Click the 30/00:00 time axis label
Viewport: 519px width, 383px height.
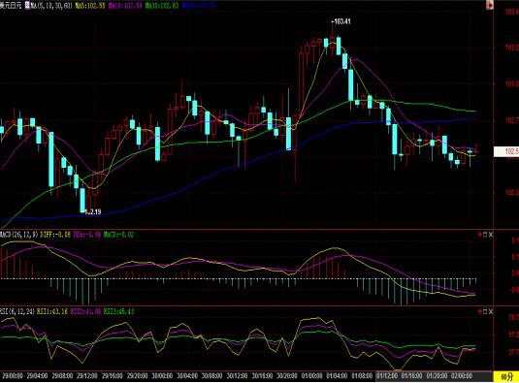tap(162, 376)
